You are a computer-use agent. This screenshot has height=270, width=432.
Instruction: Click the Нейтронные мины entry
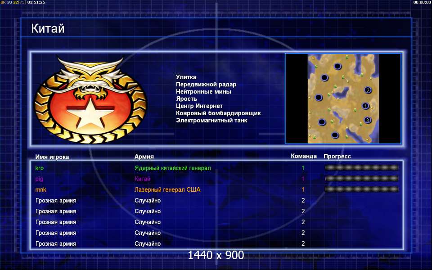click(x=203, y=91)
